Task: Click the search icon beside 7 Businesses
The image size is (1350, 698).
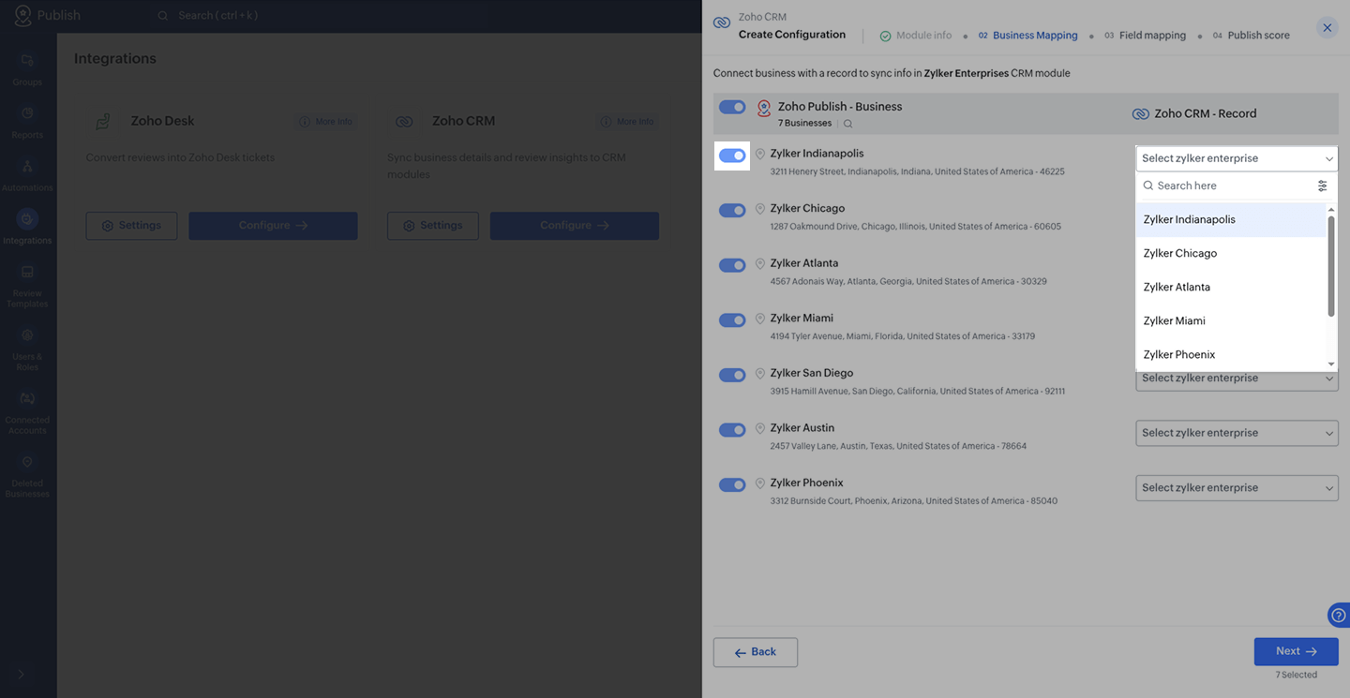Action: click(x=847, y=124)
